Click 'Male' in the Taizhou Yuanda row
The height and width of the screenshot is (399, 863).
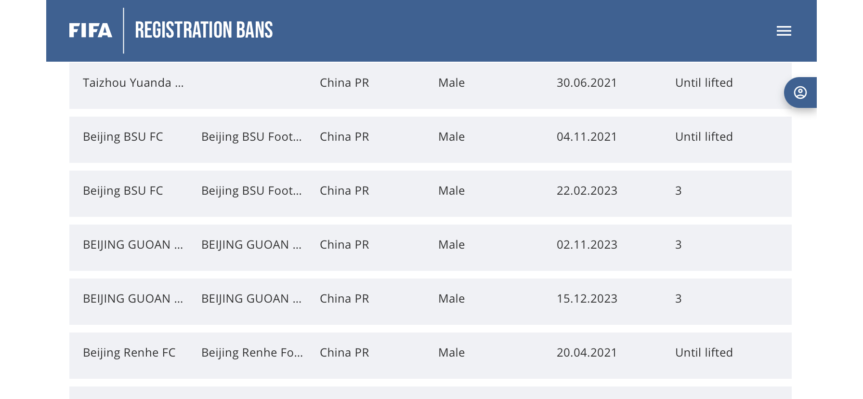pyautogui.click(x=451, y=83)
